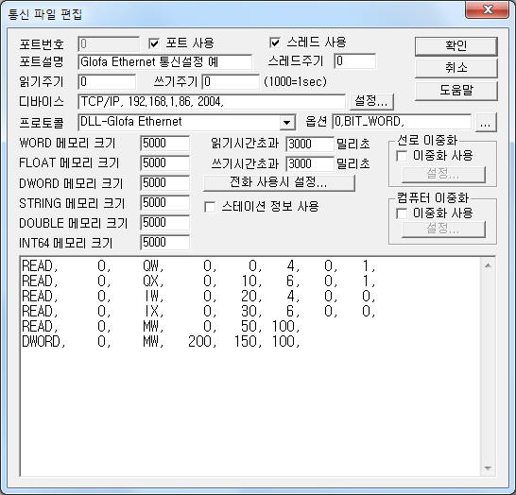This screenshot has width=516, height=495.
Task: Click the 포트설명 text field
Action: 165,61
